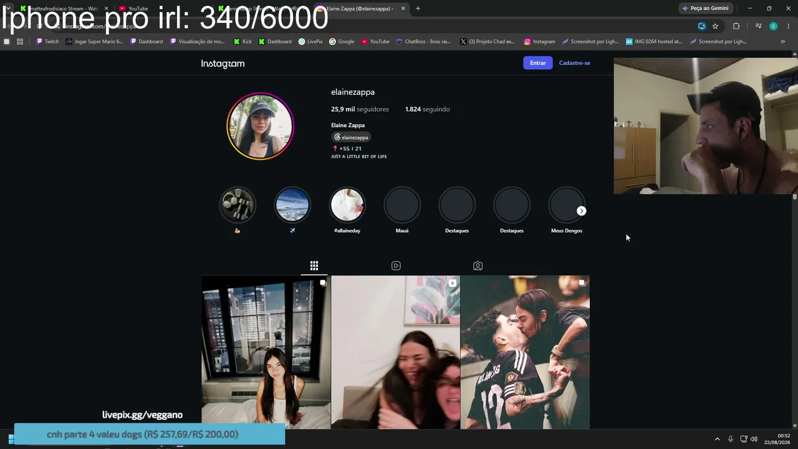Image resolution: width=798 pixels, height=449 pixels.
Task: Click the Instagram logo in the header
Action: coord(223,64)
